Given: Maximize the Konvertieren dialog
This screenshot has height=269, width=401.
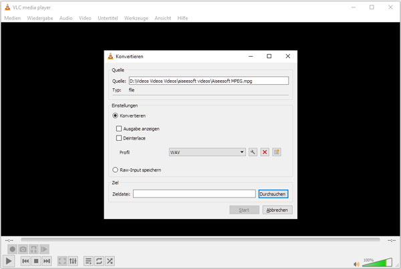Looking at the screenshot, I should [x=269, y=56].
